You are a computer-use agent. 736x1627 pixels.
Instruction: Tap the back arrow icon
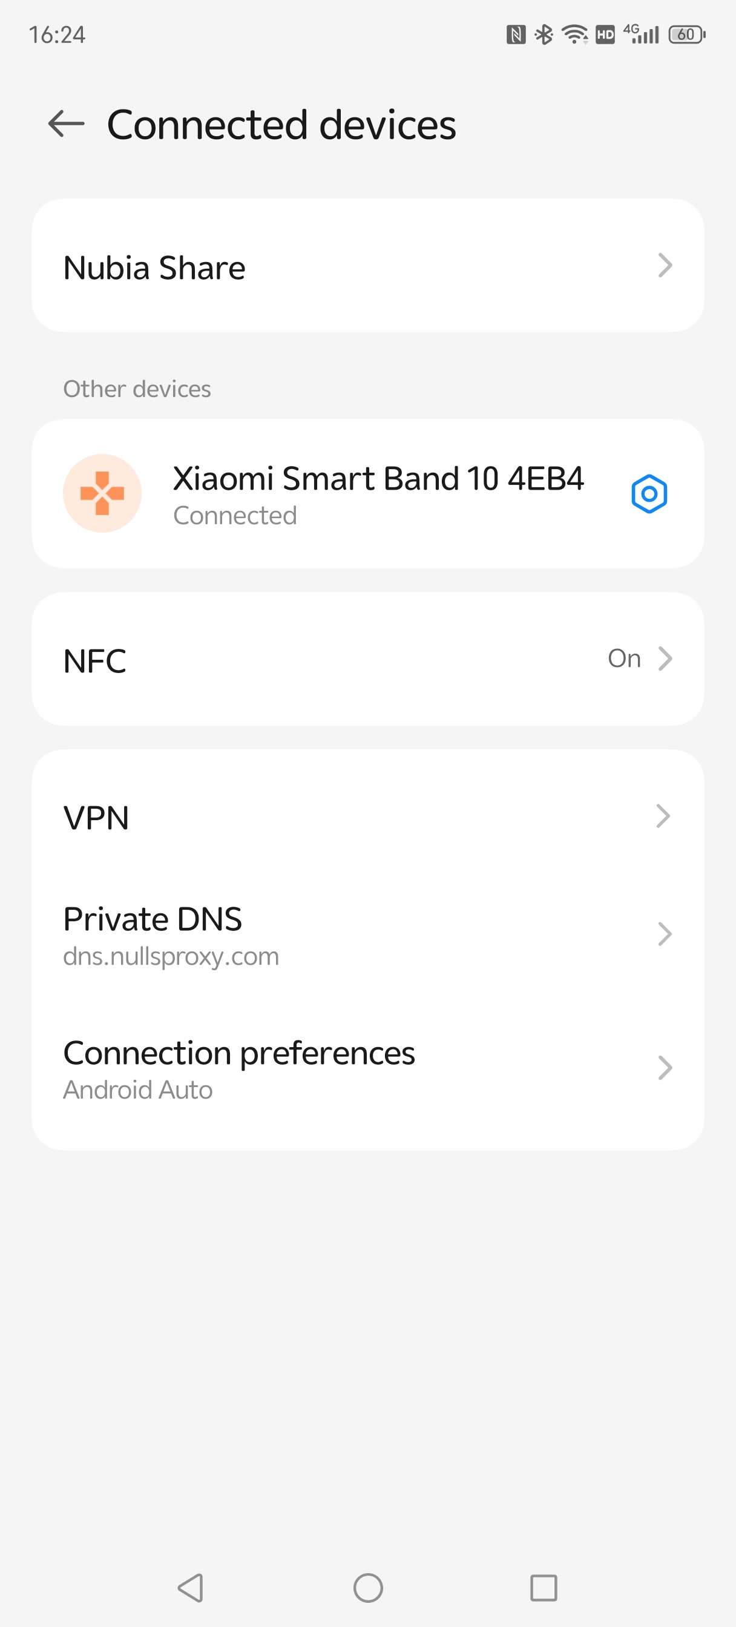(x=67, y=124)
